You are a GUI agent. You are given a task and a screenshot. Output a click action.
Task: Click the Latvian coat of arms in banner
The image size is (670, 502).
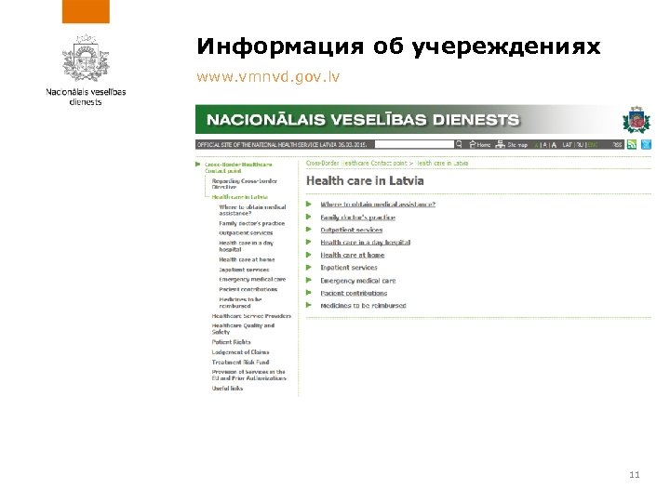pos(636,120)
